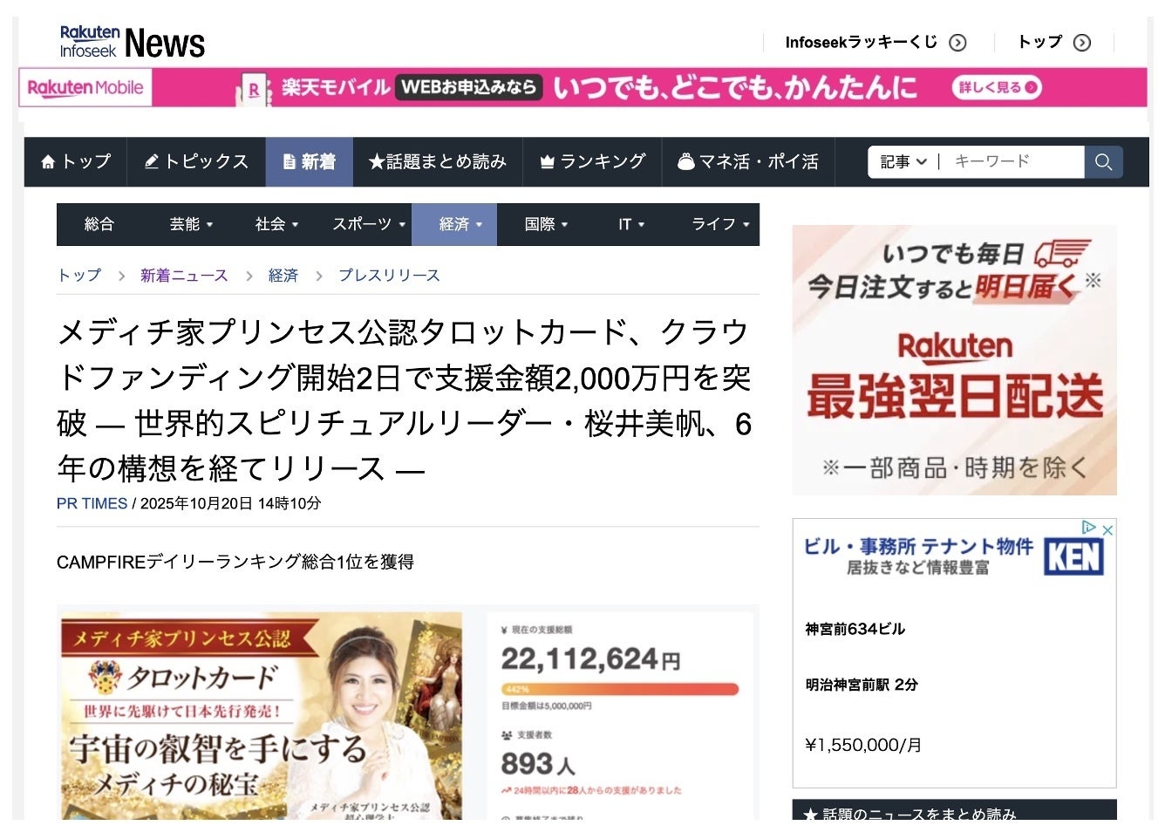This screenshot has height=839, width=1165.
Task: Open ランキング with the crown icon
Action: (592, 162)
